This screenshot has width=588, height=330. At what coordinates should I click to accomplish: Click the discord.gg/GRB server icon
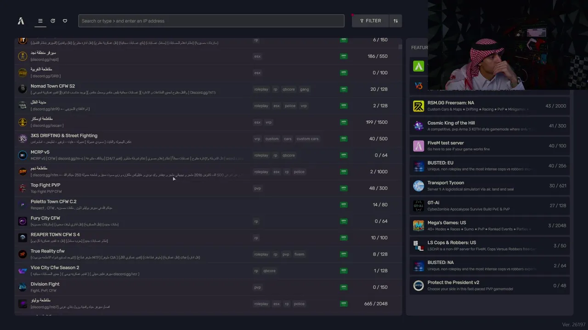(23, 72)
